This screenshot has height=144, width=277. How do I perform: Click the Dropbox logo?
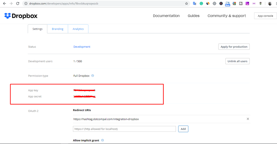click(x=21, y=16)
